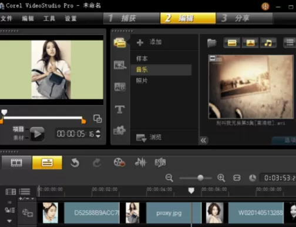Click the timeline playhead marker
This screenshot has height=227, width=296.
coord(191,190)
